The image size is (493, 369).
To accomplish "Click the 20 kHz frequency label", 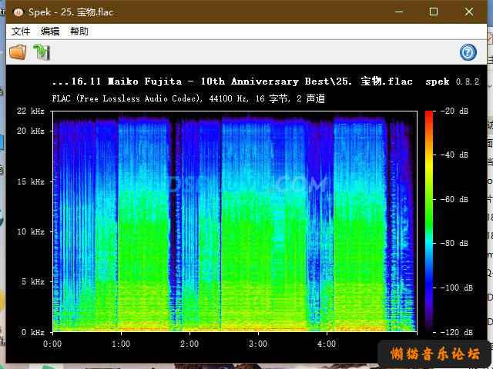I will 31,131.
